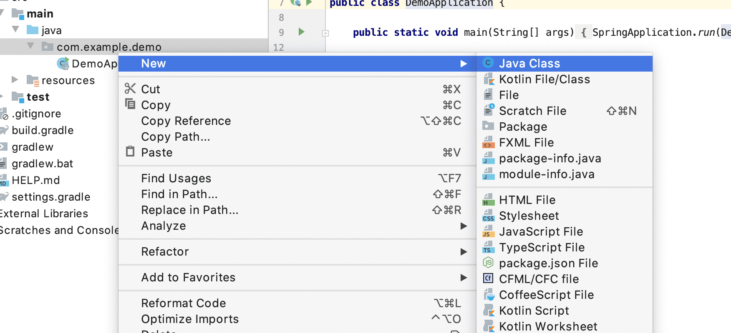
Task: Collapse the com.example.demo package
Action: (30, 46)
